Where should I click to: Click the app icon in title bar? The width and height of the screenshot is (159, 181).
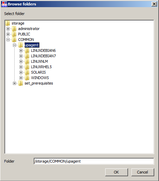[x=4, y=4]
